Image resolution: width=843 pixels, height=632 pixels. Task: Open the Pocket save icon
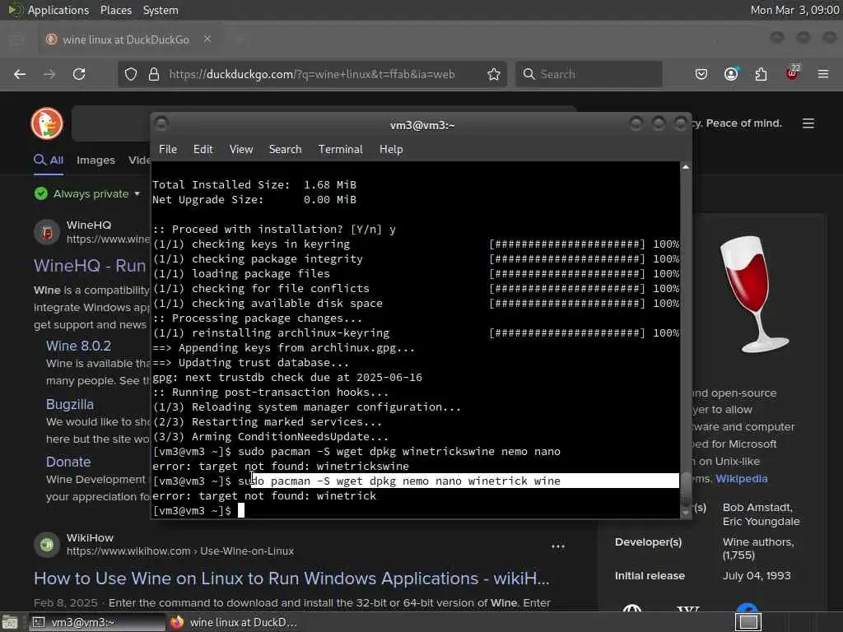click(701, 74)
